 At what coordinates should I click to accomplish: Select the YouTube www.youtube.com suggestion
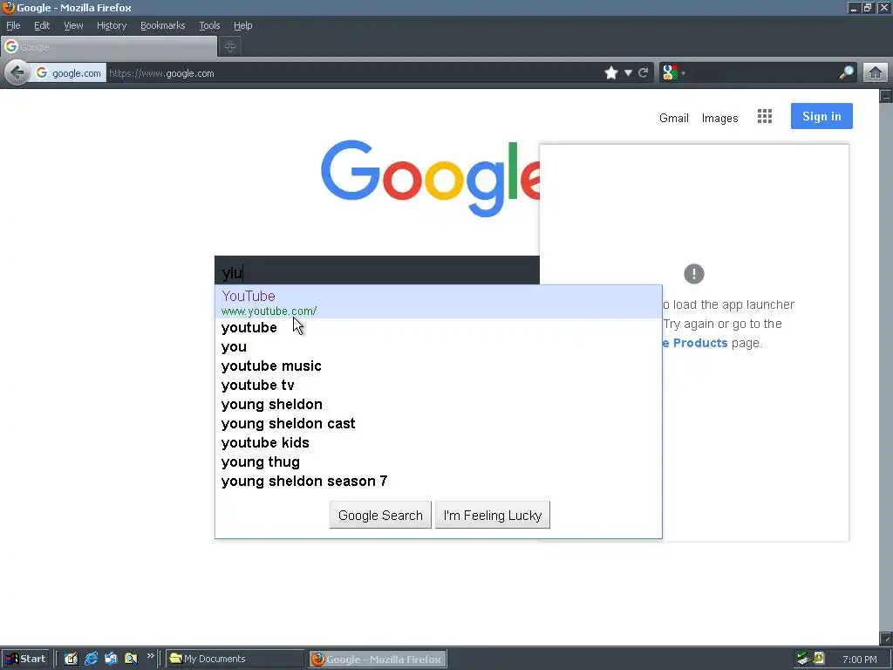[x=438, y=302]
